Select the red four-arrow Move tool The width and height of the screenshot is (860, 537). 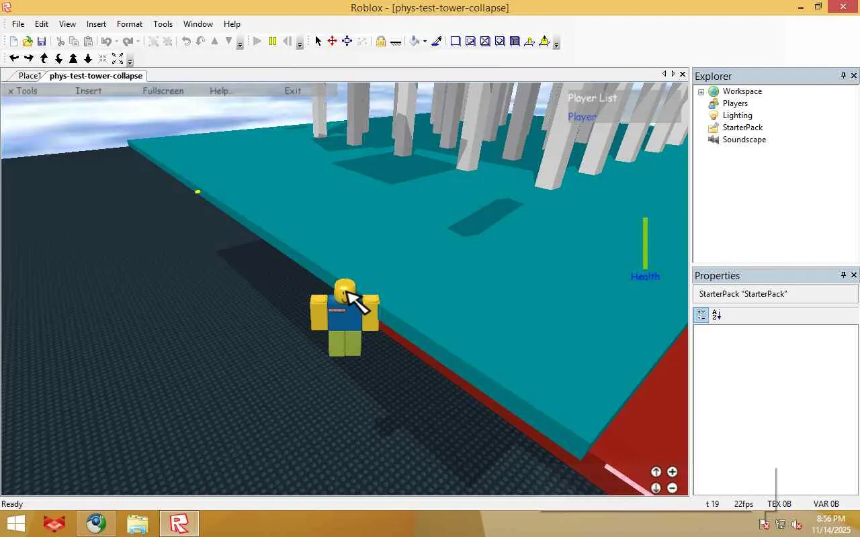(332, 42)
